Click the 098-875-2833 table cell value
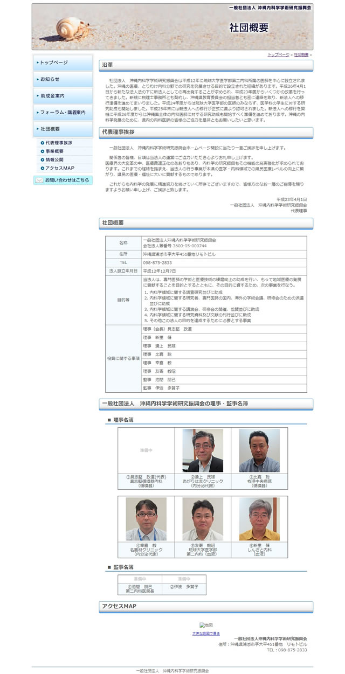 224,262
